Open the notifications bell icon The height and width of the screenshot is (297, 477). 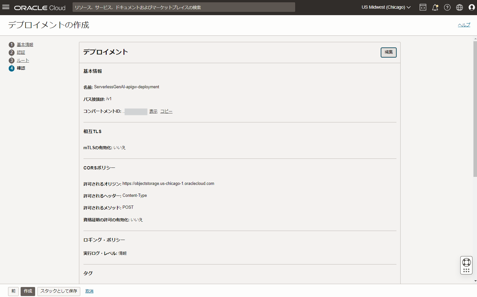click(x=435, y=7)
